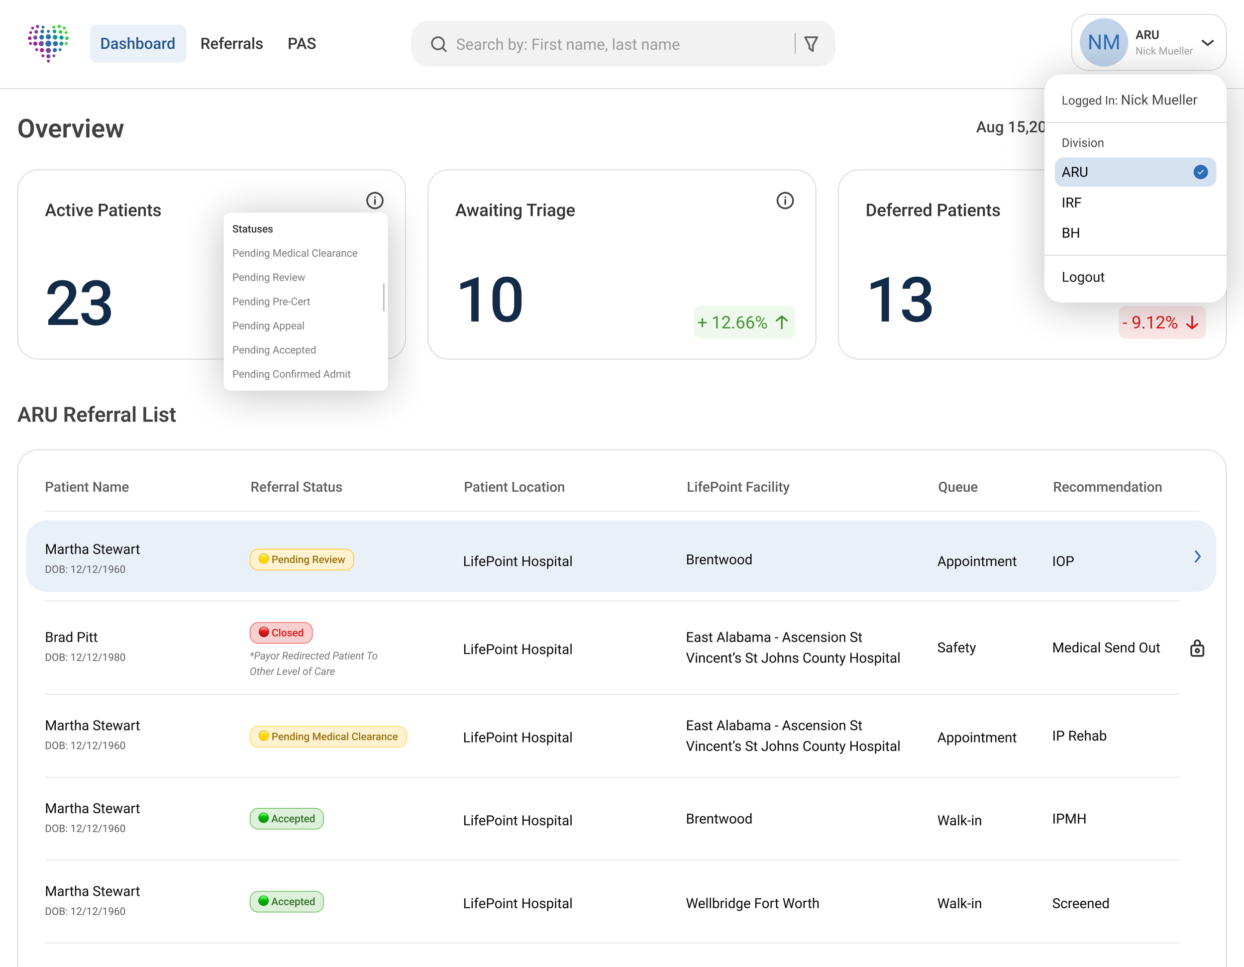Select the checked ARU division option

[x=1134, y=172]
